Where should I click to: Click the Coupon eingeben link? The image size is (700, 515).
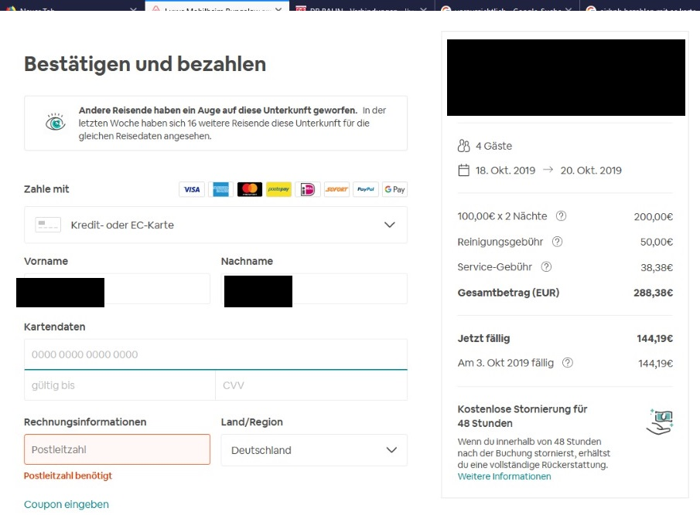point(67,504)
